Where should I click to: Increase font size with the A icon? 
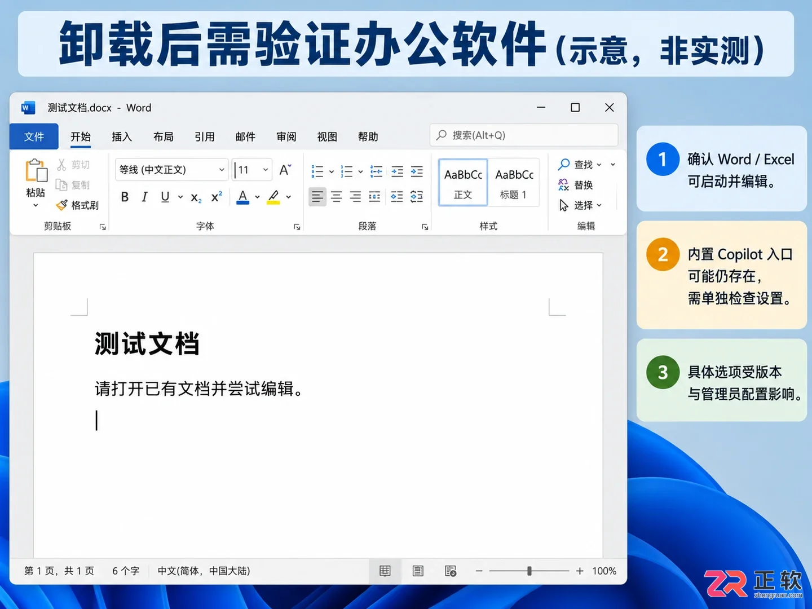point(285,170)
